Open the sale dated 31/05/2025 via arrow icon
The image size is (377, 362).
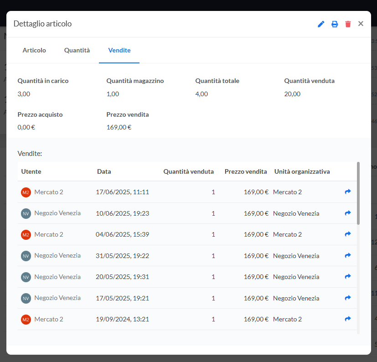coord(348,255)
